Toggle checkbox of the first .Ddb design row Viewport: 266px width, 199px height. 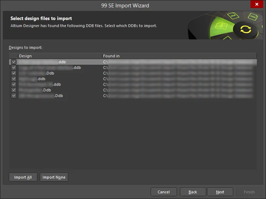(14, 73)
